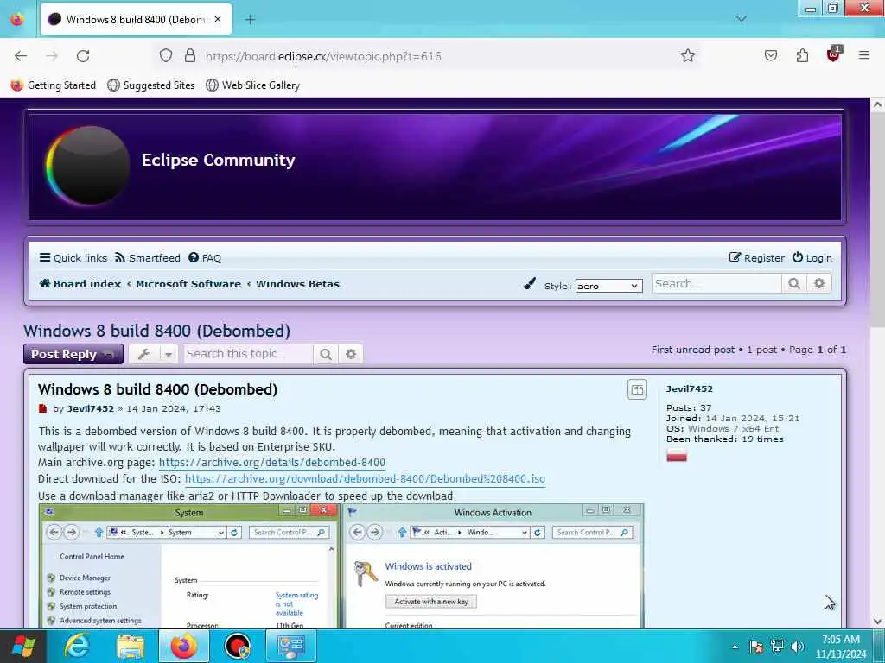
Task: Navigate to Windows Betas breadcrumb
Action: [x=298, y=283]
